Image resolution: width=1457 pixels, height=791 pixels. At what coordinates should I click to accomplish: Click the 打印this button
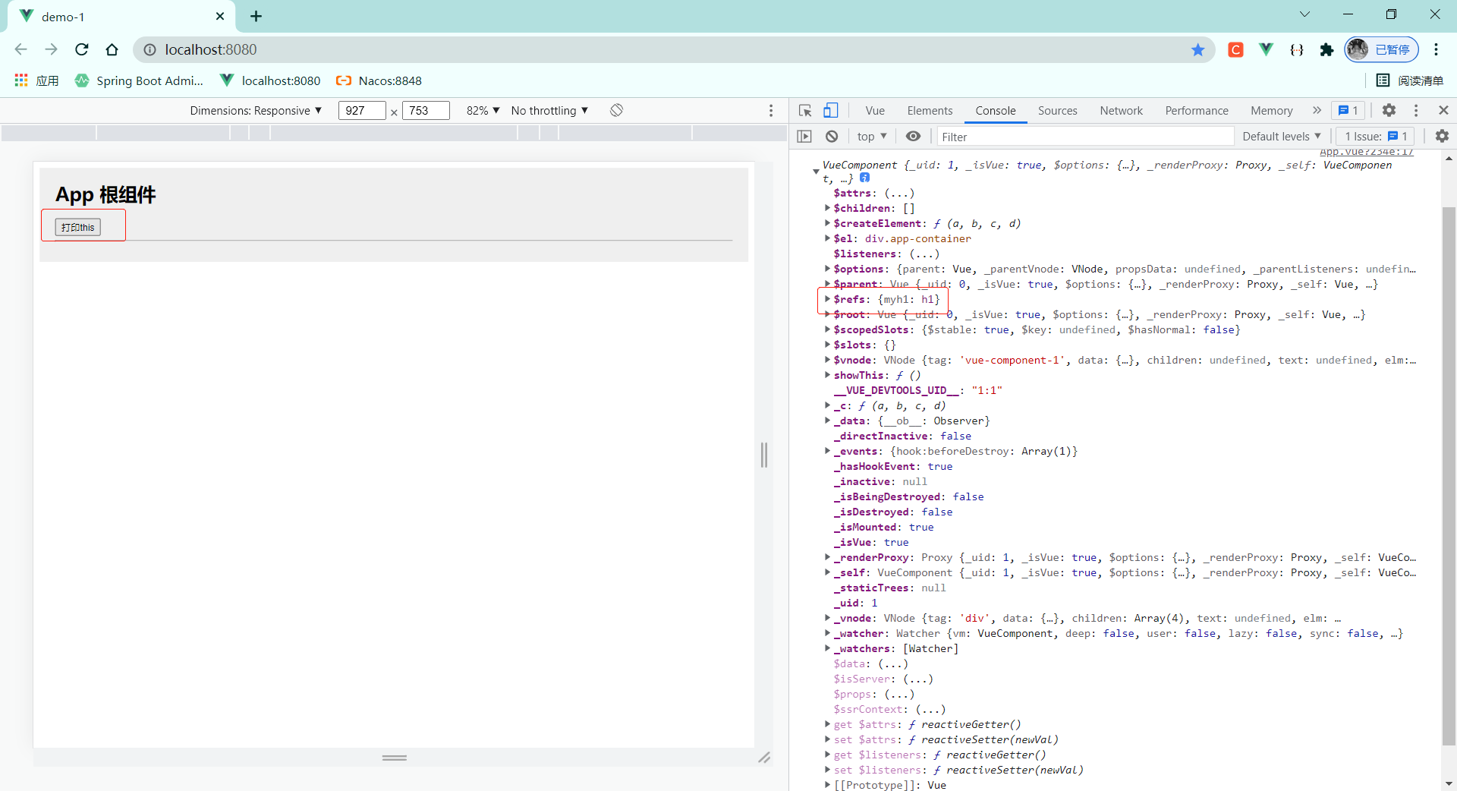pos(78,227)
